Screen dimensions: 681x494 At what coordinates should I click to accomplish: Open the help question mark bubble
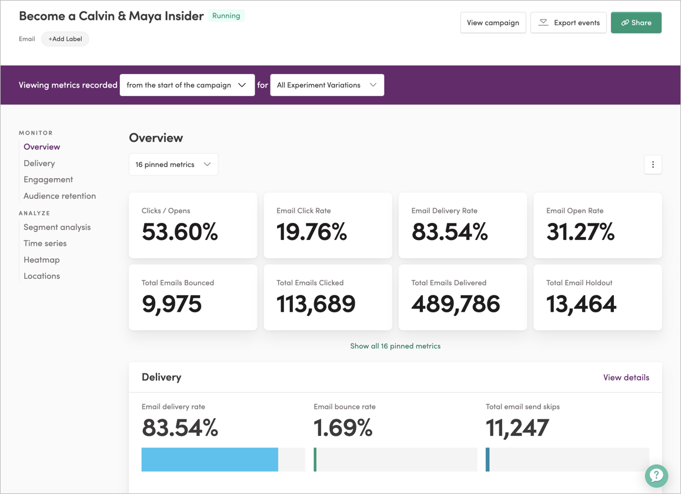tap(656, 476)
